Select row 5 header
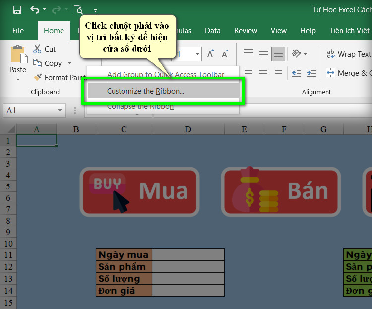Image resolution: width=372 pixels, height=309 pixels. pos(8,186)
